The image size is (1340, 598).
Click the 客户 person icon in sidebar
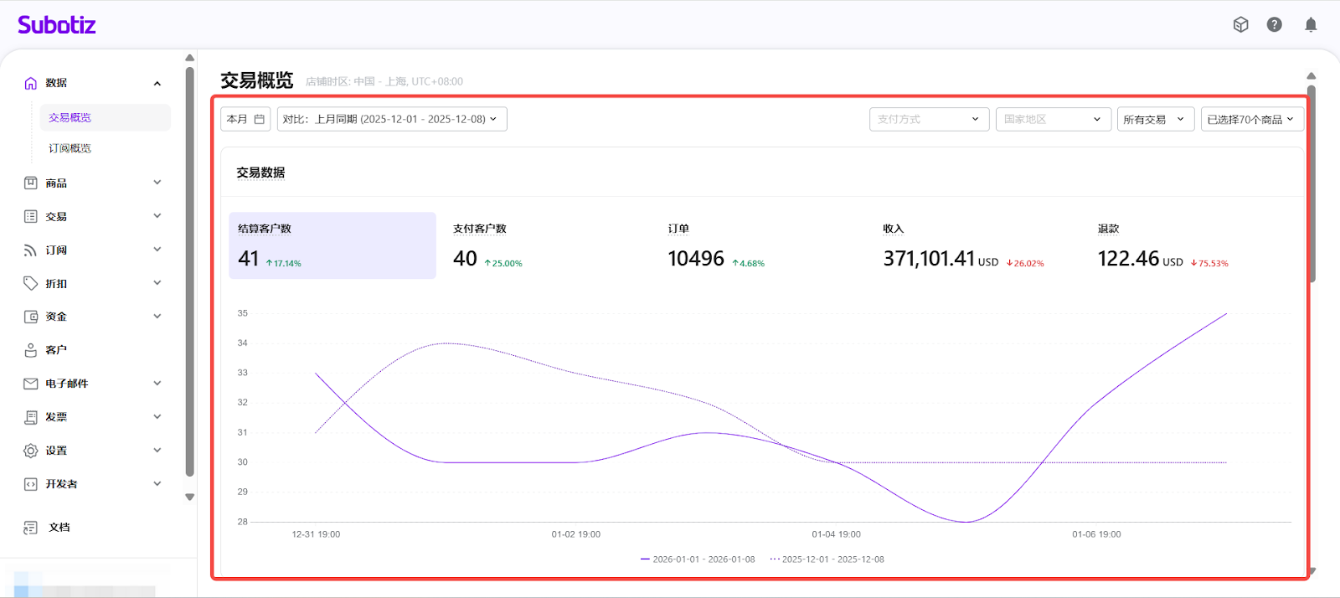31,350
